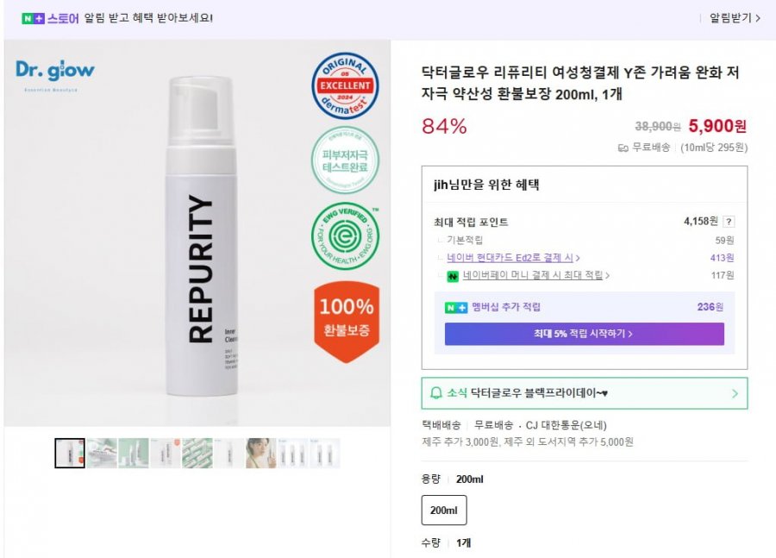This screenshot has width=776, height=558.
Task: Expand the 닥터글로우 블랙프라이데이 news banner arrow
Action: [x=734, y=393]
